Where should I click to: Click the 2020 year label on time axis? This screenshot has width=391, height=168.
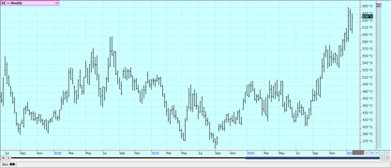coord(250,153)
